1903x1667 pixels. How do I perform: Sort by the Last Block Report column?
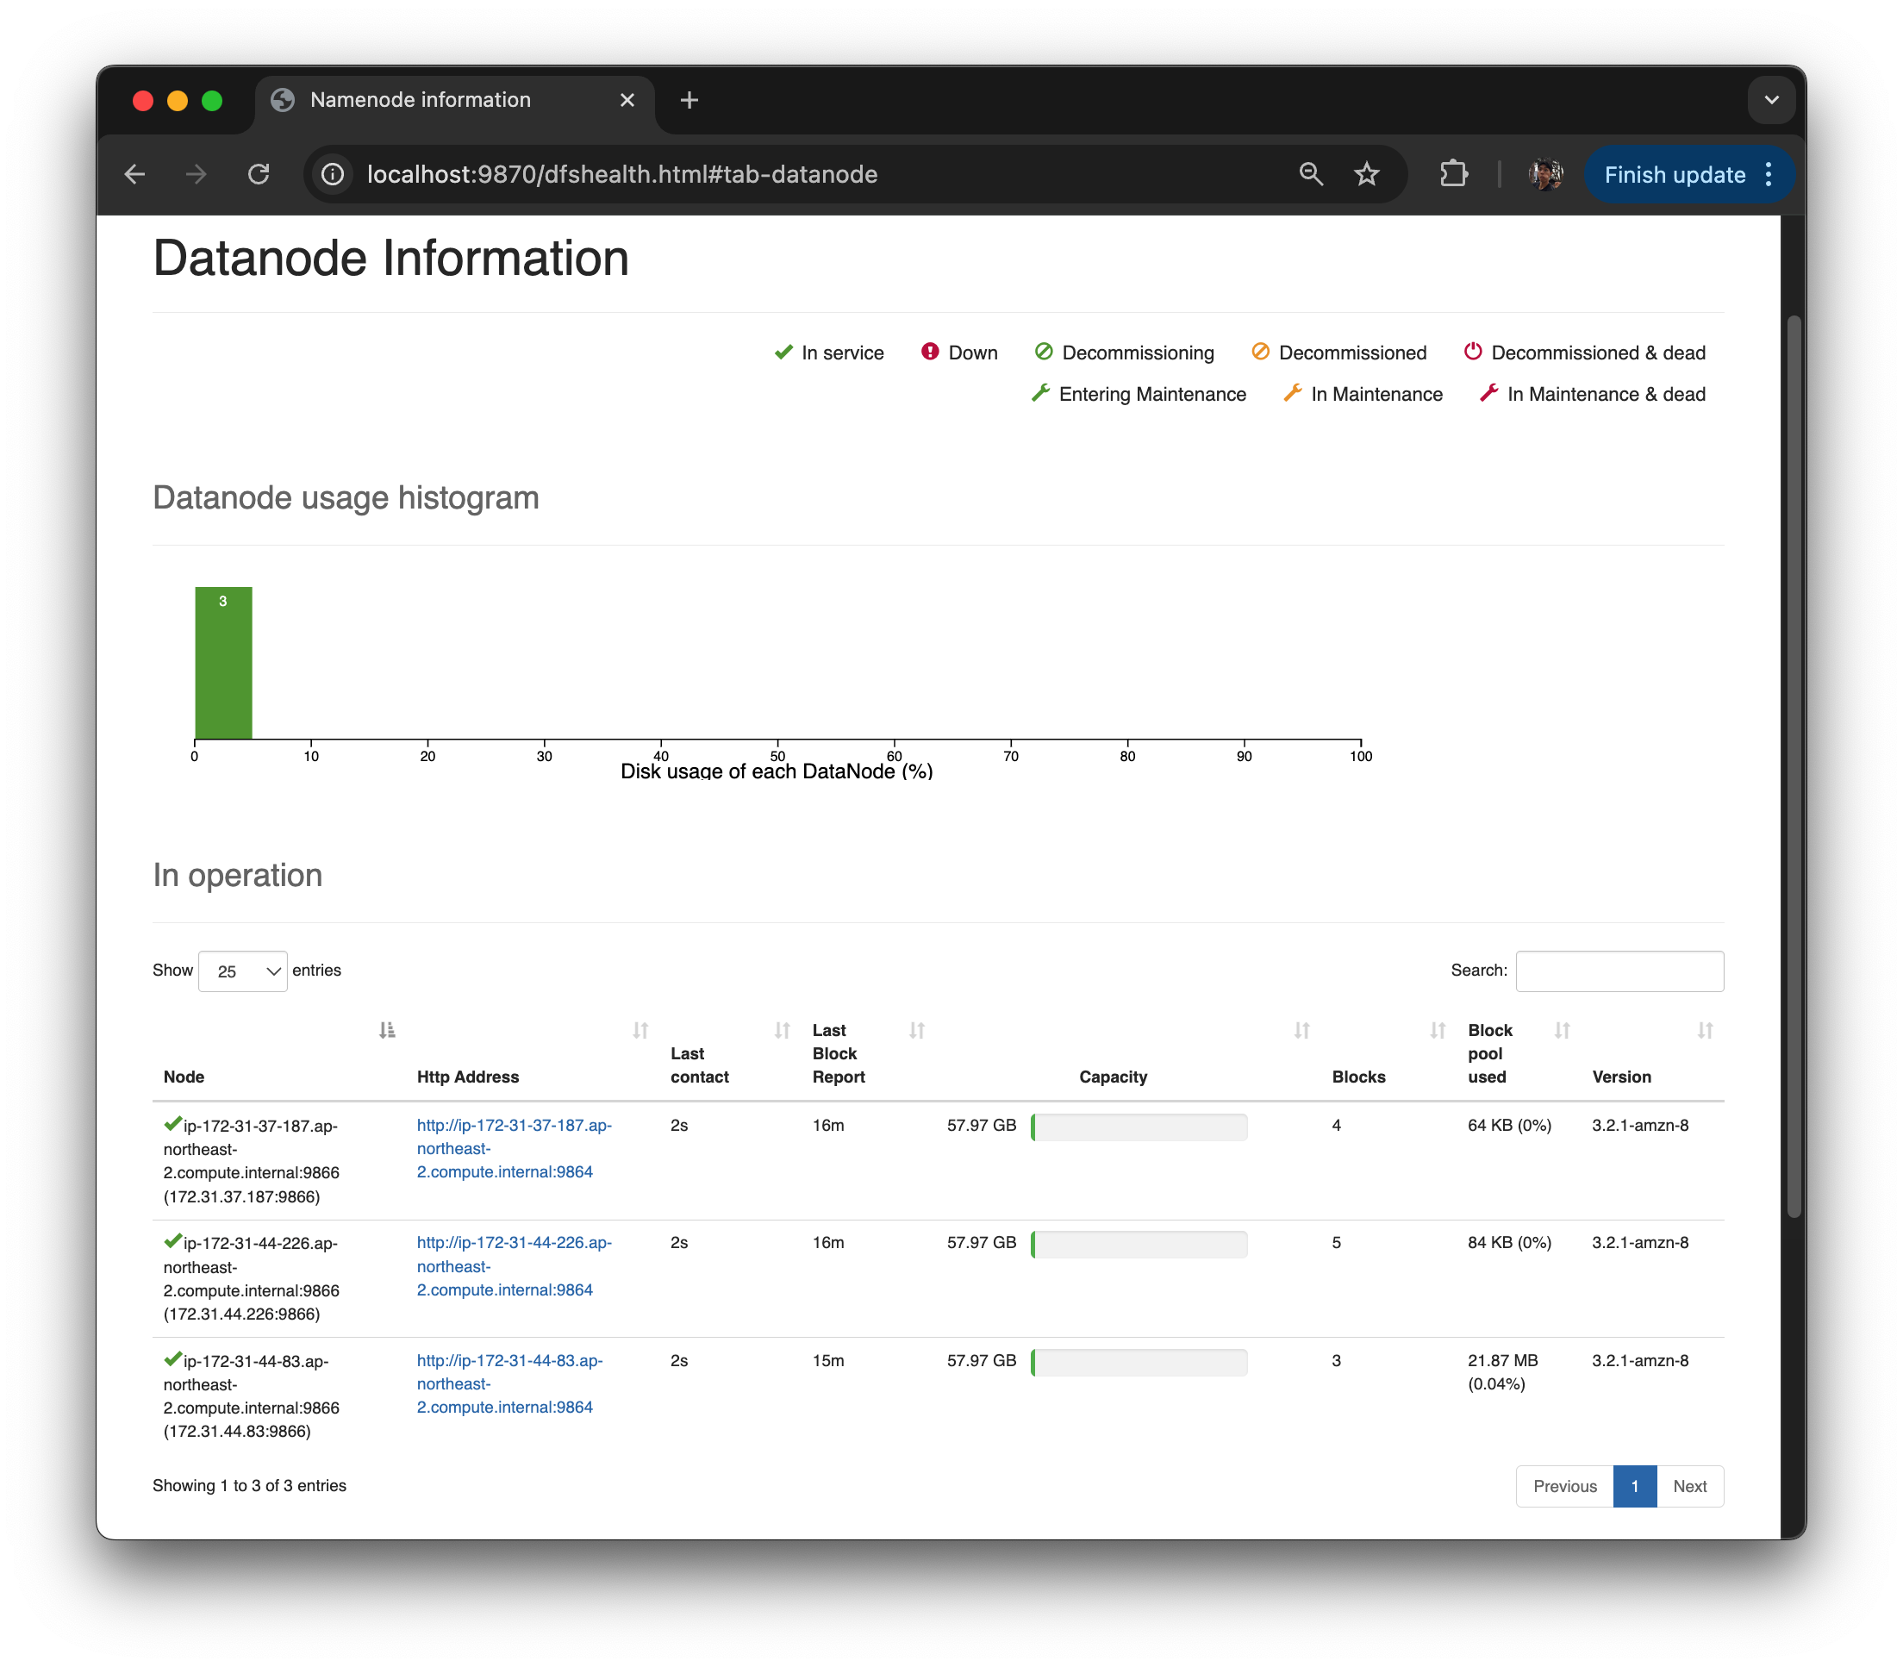click(917, 1030)
